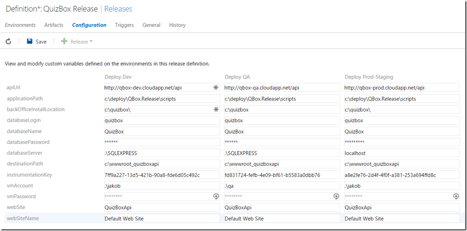The width and height of the screenshot is (467, 231).
Task: Click the vmPassword row label
Action: pyautogui.click(x=21, y=196)
